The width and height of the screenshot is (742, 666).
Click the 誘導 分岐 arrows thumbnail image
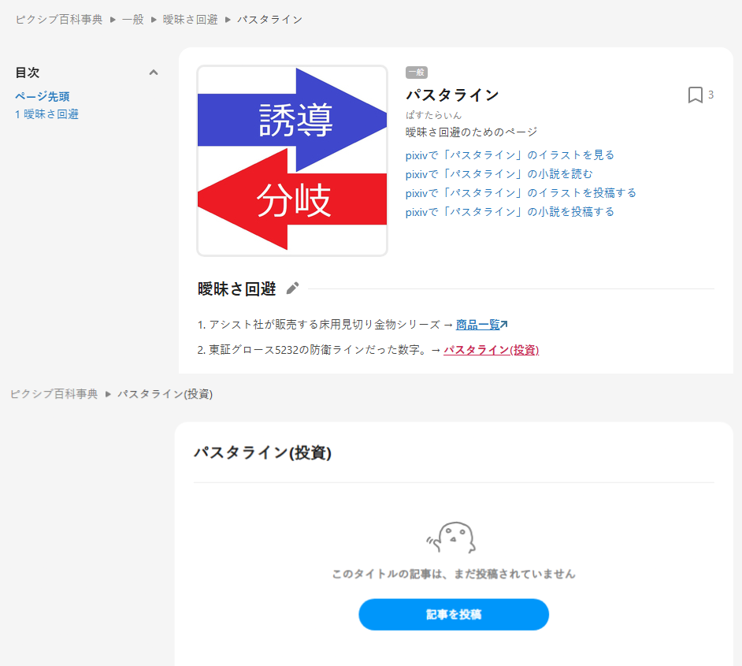click(292, 161)
